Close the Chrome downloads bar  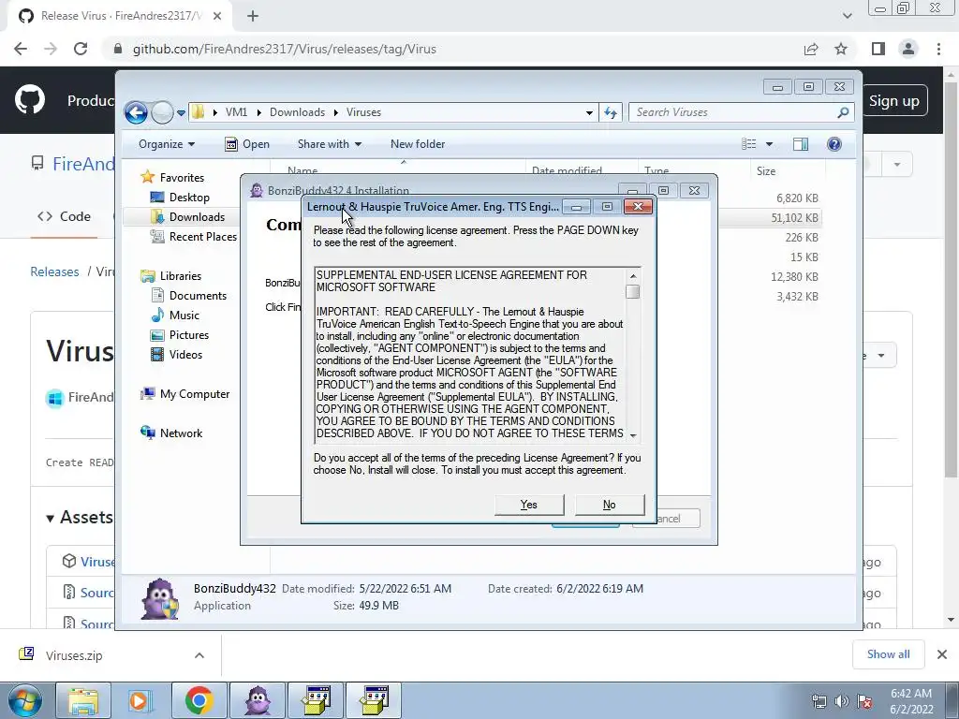click(x=942, y=654)
